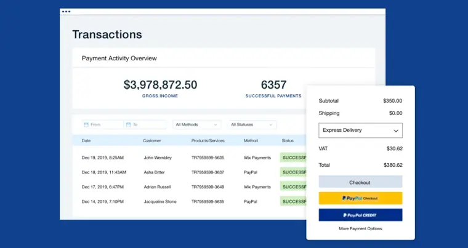Click transaction ID TR7959599-3637
Screen dimensions: 468x248
click(x=208, y=172)
